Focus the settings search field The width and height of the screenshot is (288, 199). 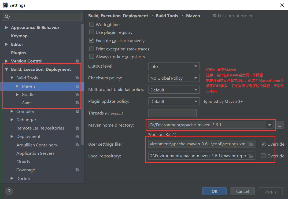42,17
